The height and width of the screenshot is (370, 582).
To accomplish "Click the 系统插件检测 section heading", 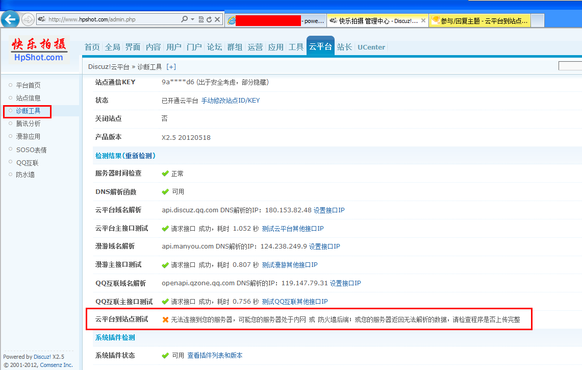I will (x=115, y=337).
